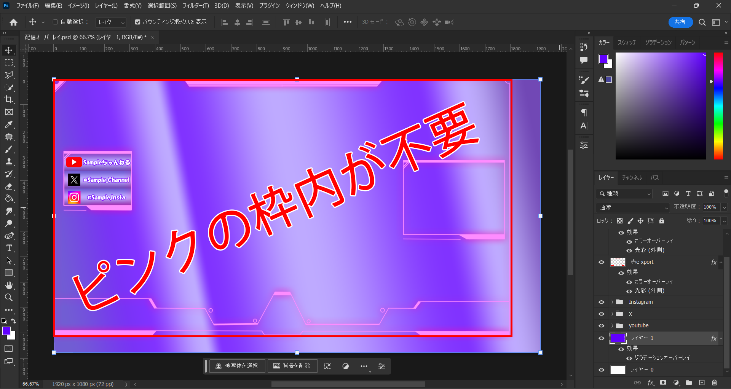Swap foreground and background colors

click(13, 321)
